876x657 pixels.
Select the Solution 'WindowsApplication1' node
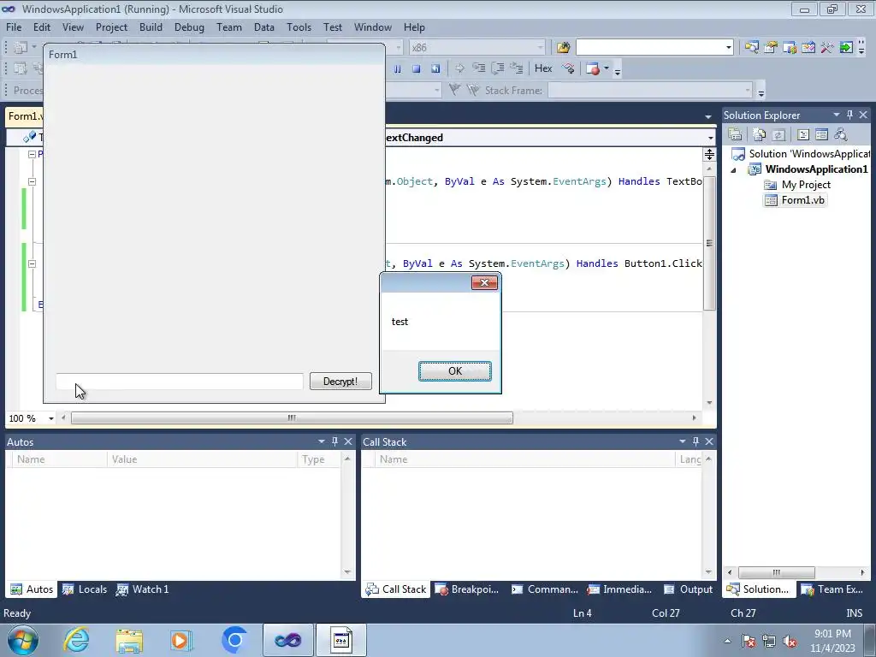[x=801, y=154]
